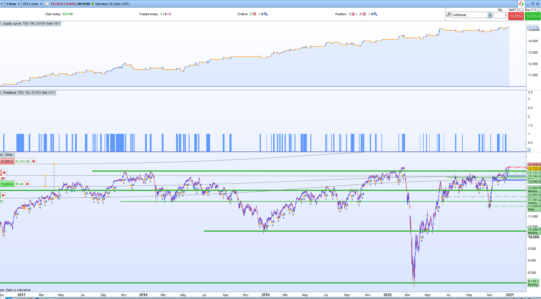The height and width of the screenshot is (299, 541).
Task: Remove the 13,240.0 level marker
Action: click(x=27, y=184)
